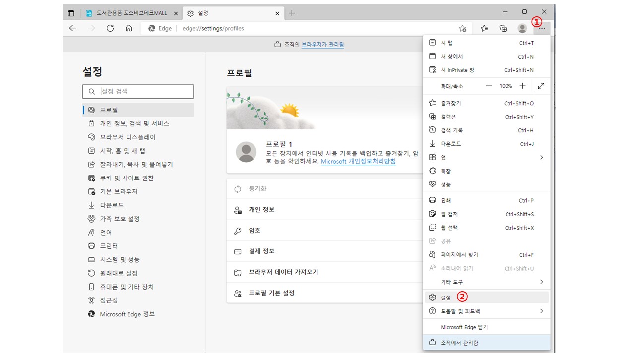The image size is (635, 357).
Task: Open 개인 정보, 검색 및 서비스 settings
Action: tap(134, 123)
